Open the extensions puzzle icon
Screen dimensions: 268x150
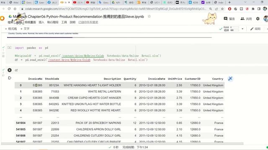[253, 9]
